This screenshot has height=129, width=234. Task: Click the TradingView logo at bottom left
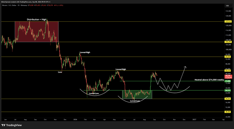click(x=11, y=125)
